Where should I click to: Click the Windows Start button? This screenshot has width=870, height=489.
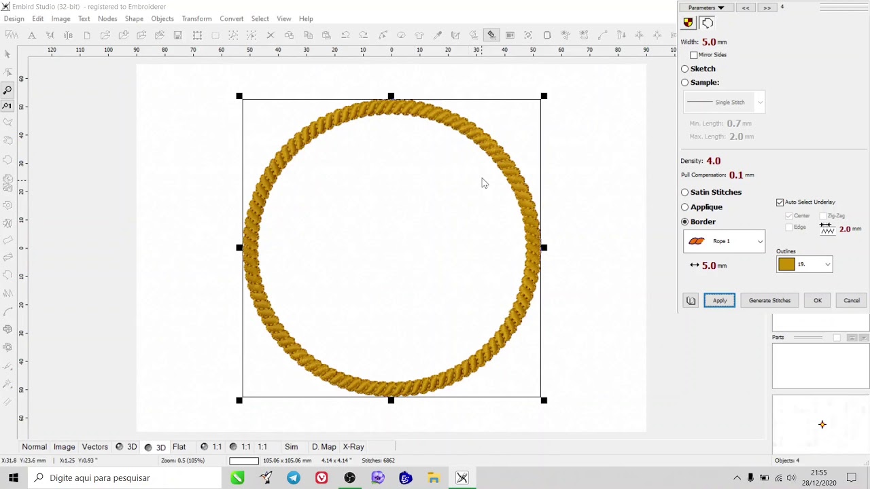point(14,477)
